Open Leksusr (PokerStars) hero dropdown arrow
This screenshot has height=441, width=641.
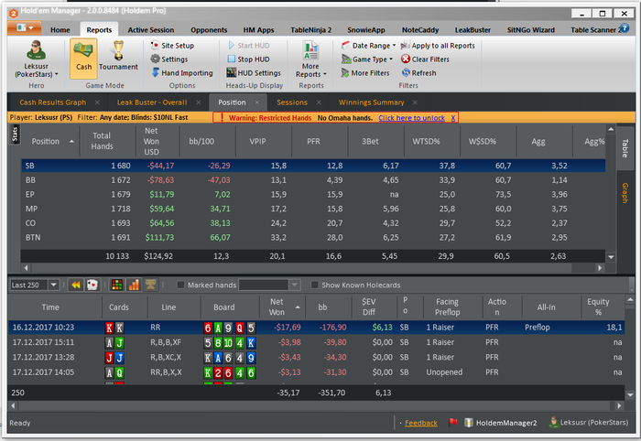(57, 74)
